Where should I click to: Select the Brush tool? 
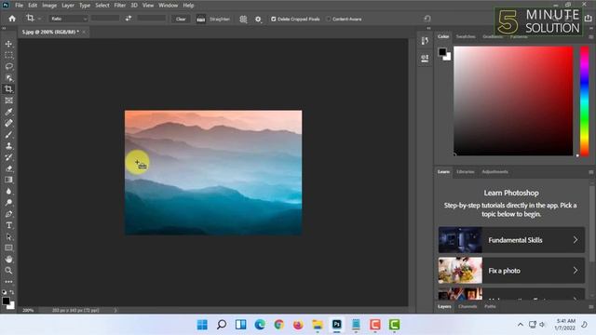[8, 134]
